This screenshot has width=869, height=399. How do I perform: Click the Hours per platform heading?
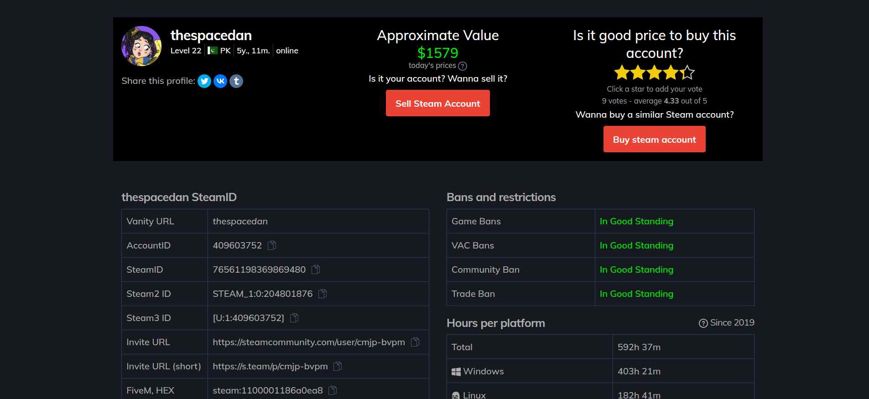pyautogui.click(x=496, y=323)
